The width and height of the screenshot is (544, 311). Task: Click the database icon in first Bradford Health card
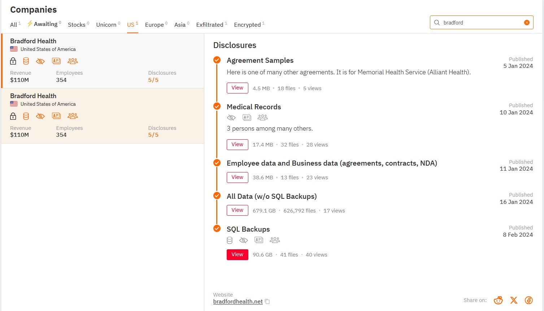click(26, 61)
